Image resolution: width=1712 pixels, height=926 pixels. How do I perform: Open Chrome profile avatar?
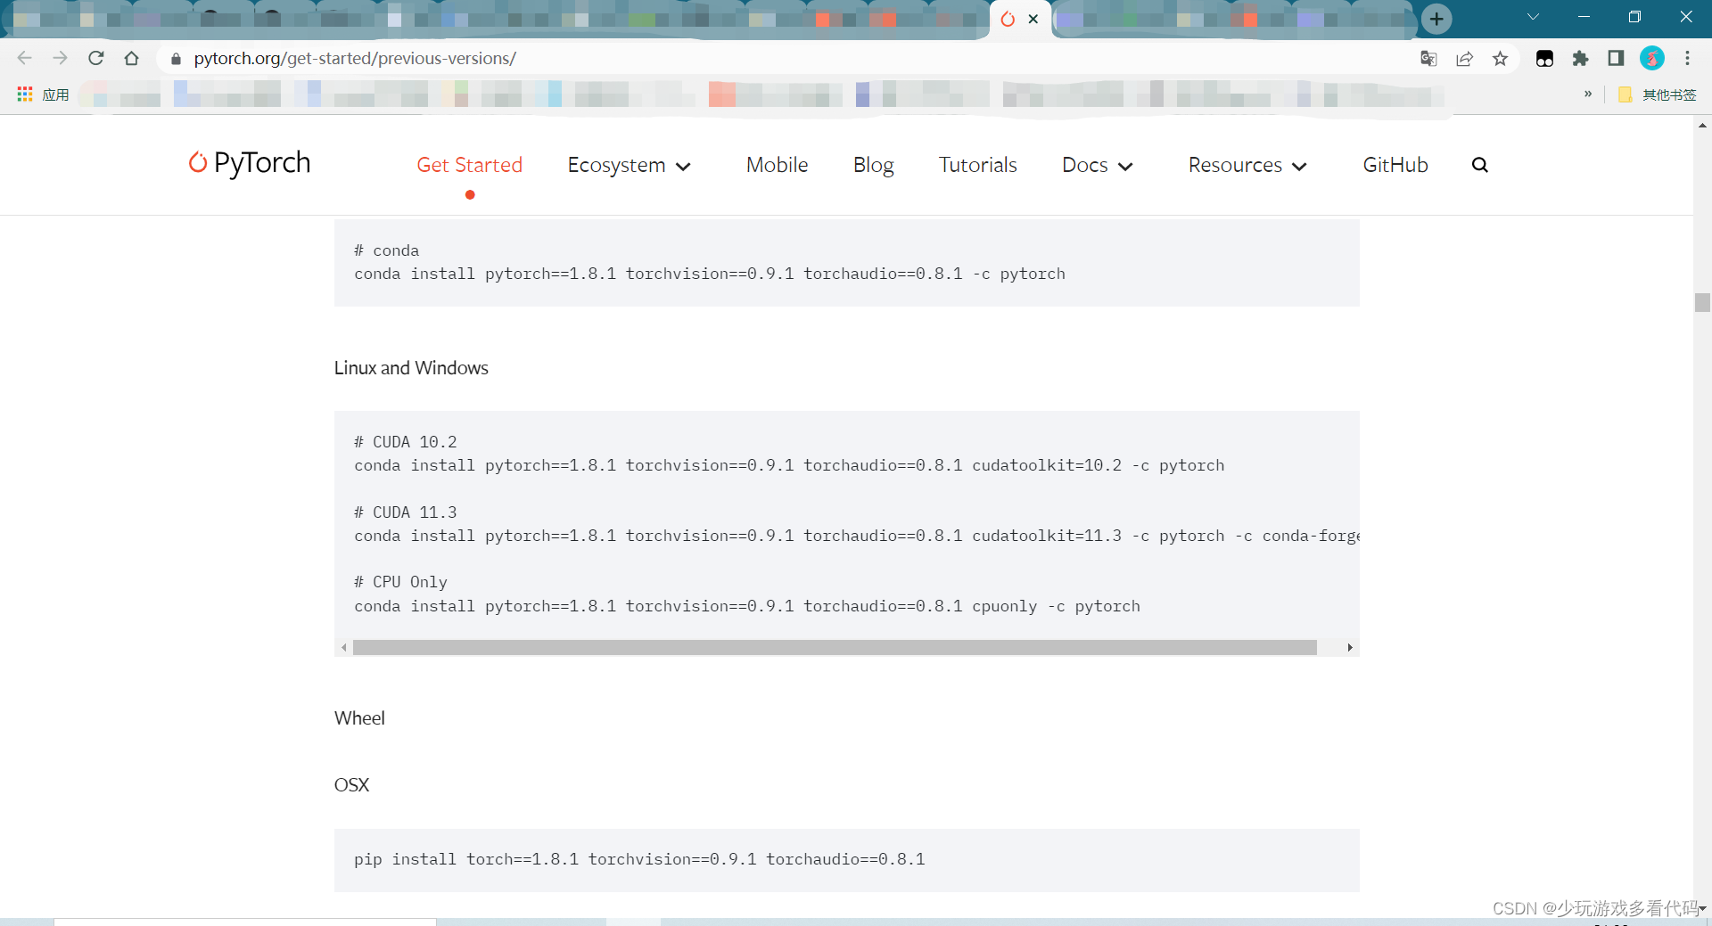point(1652,59)
